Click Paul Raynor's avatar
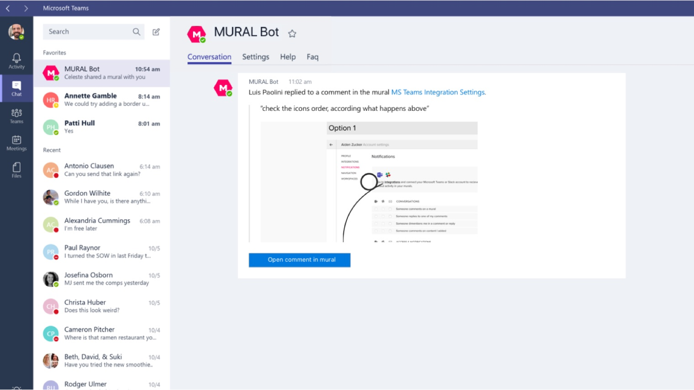Screen dimensions: 694x390 [x=51, y=252]
